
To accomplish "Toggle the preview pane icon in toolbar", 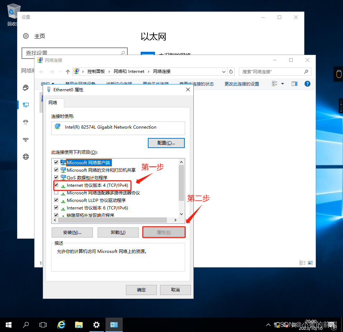I will point(295,84).
